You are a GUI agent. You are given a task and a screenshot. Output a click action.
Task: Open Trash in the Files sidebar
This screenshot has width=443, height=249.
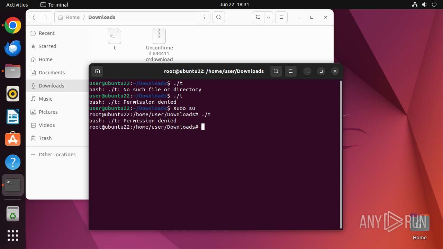click(x=57, y=138)
